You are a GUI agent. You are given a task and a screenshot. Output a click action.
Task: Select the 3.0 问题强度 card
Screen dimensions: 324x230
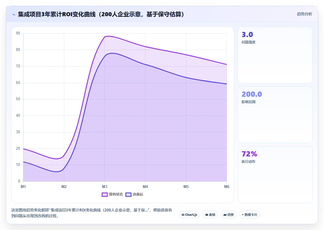click(x=275, y=55)
